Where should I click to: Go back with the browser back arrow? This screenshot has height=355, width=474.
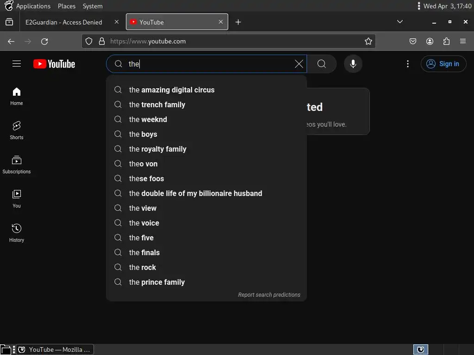pos(11,41)
